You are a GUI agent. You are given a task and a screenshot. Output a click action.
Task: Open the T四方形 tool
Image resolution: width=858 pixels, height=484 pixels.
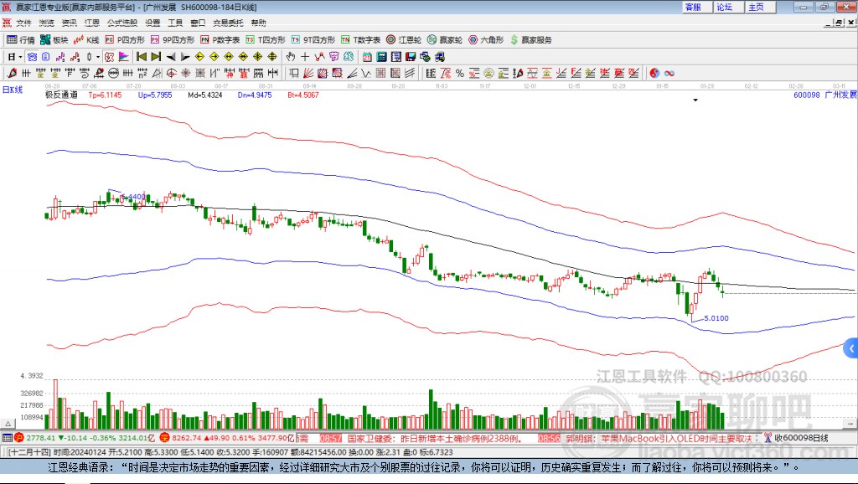point(266,40)
